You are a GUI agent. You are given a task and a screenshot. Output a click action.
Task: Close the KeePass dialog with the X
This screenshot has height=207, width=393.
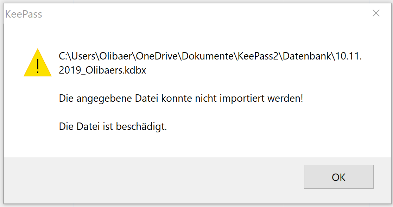coord(376,13)
